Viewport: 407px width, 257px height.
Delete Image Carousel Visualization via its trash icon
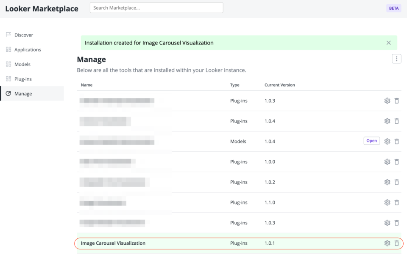click(x=397, y=243)
